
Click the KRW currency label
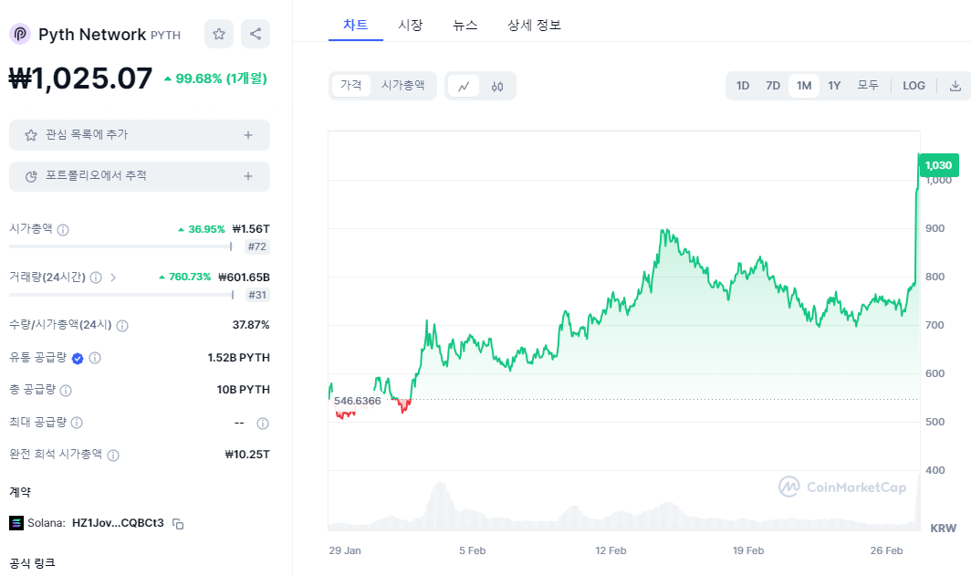(x=943, y=529)
